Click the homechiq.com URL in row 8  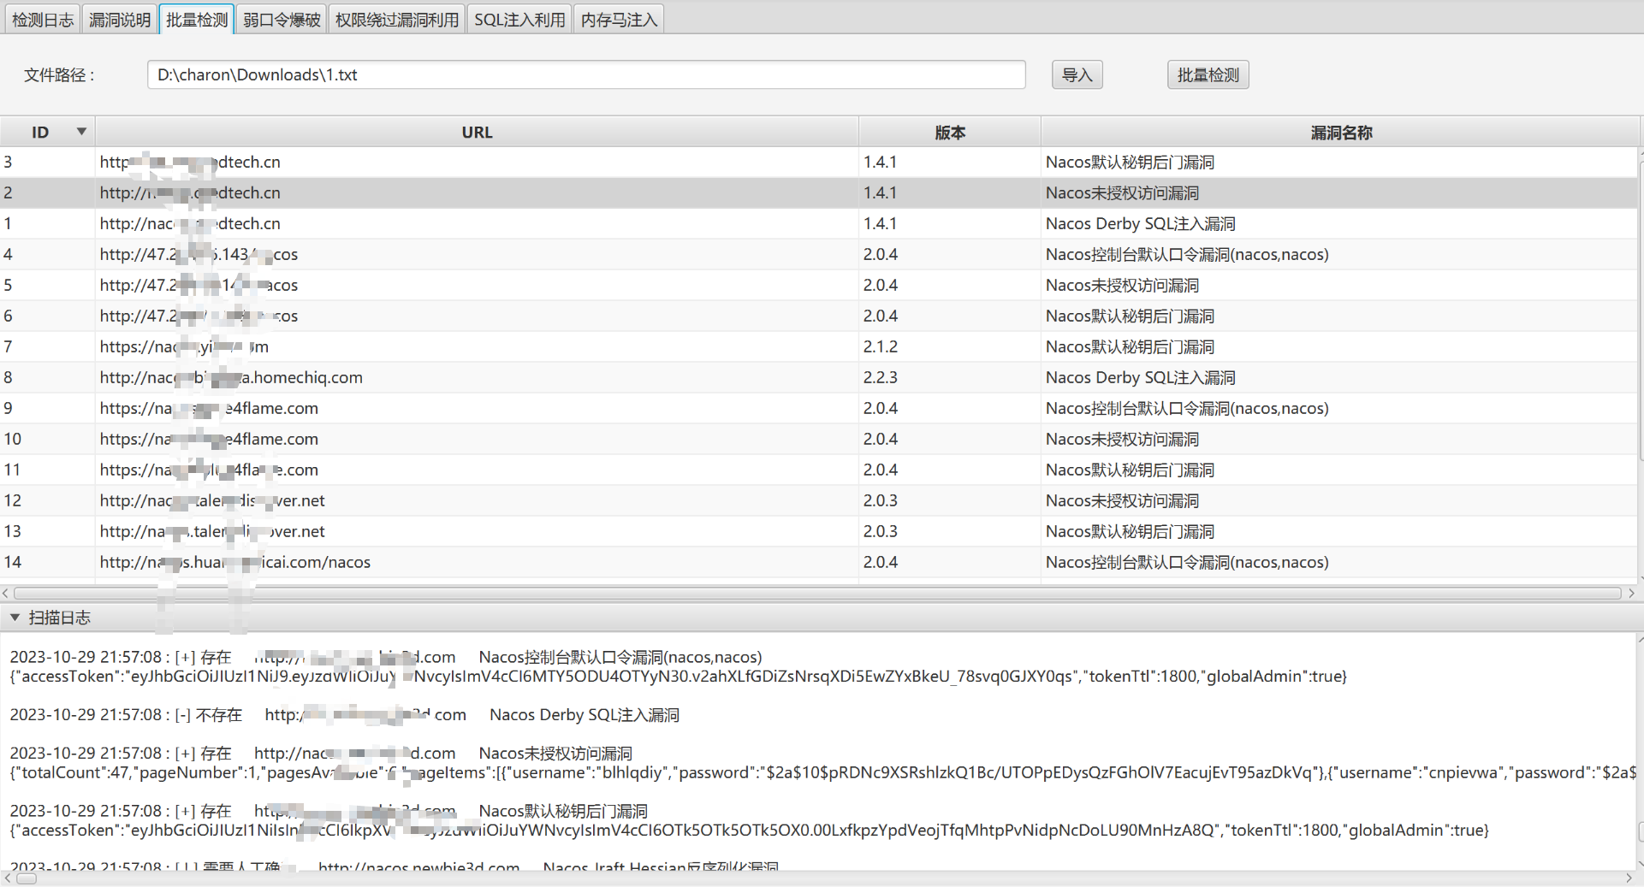pos(231,377)
